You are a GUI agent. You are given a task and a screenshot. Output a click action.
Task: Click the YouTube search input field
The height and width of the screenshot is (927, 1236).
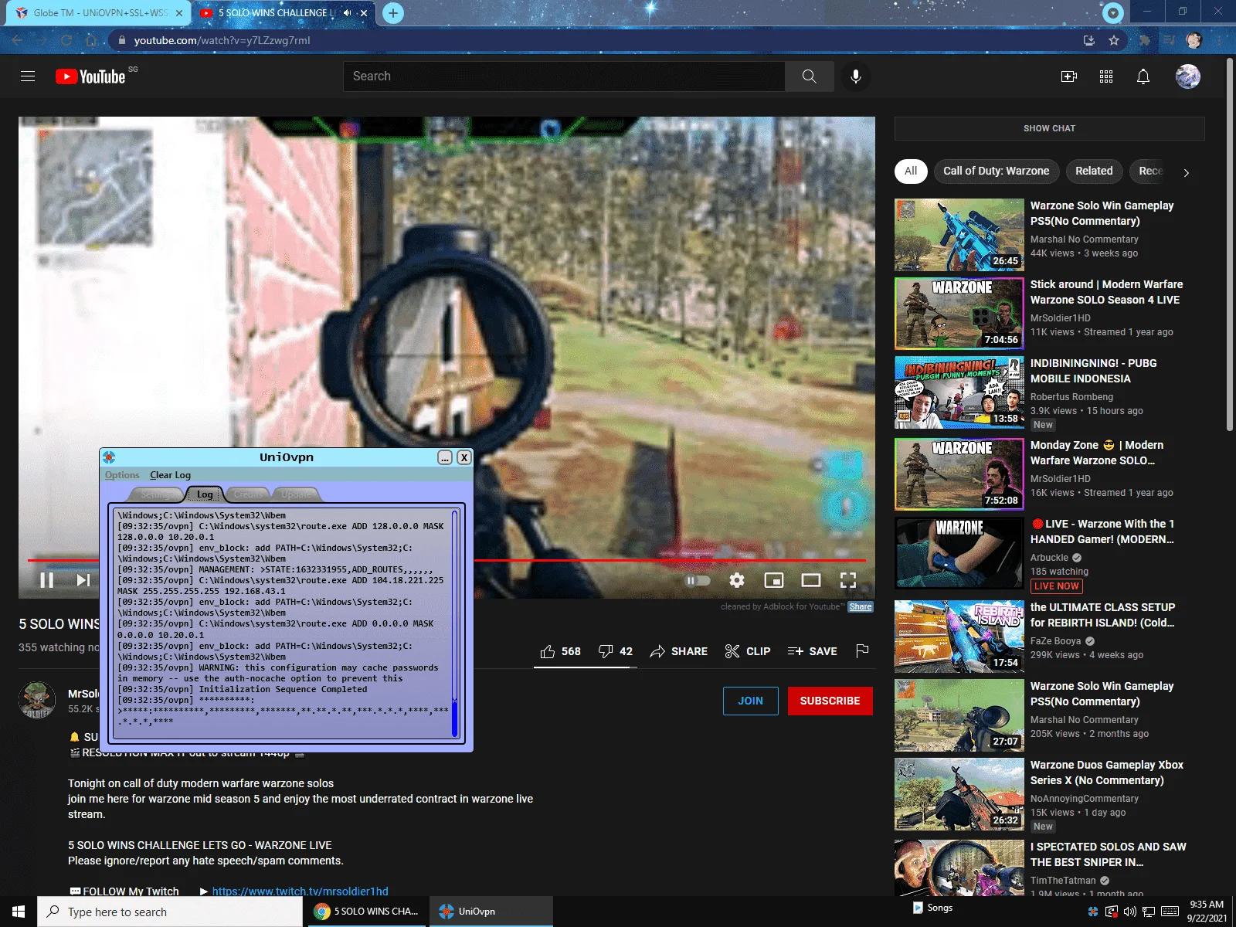coord(564,76)
